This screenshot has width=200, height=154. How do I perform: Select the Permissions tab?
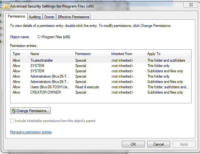(16, 17)
